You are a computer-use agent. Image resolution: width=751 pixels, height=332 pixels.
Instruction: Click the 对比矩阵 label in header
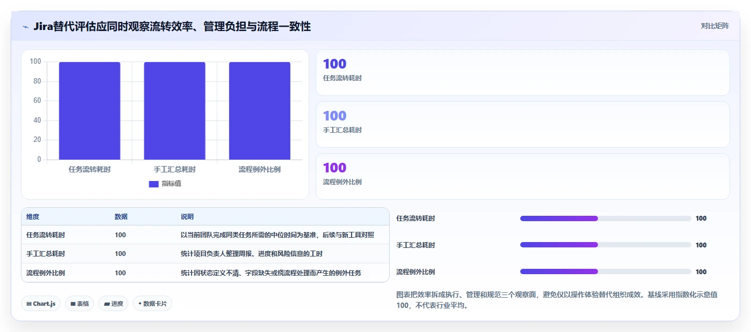coord(714,26)
